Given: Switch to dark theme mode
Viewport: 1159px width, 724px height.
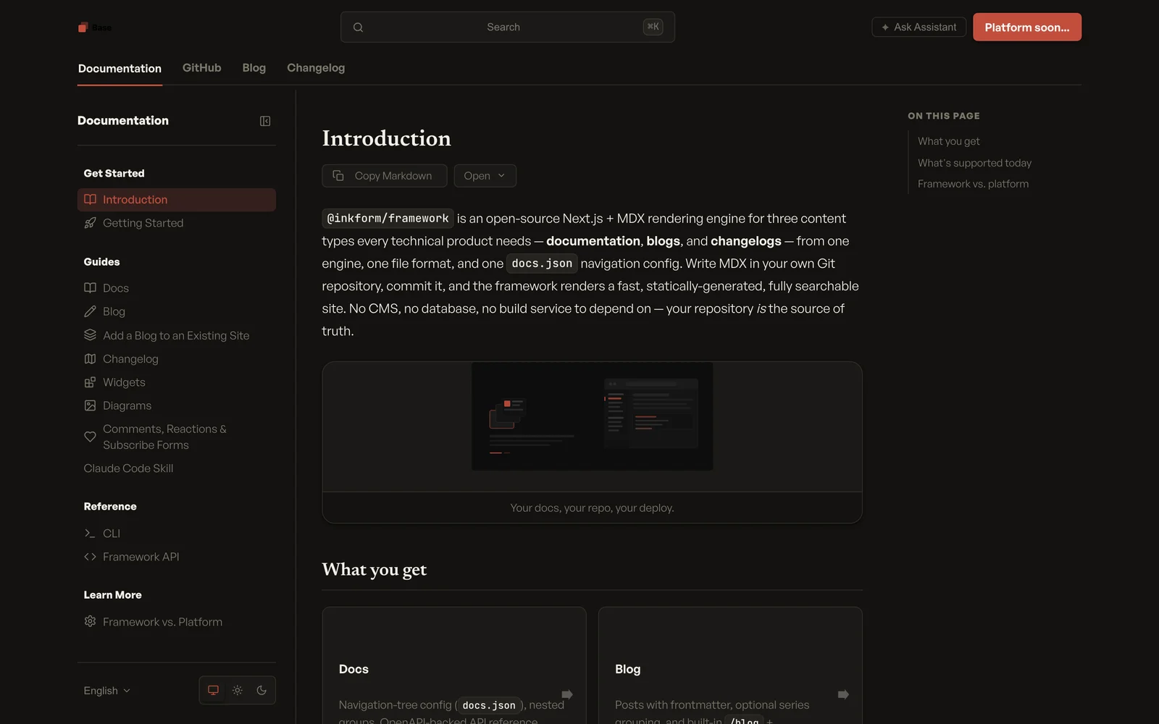Looking at the screenshot, I should pos(261,691).
